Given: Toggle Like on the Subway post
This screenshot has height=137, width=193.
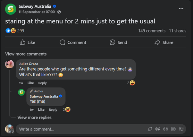Looking at the screenshot, I should click(27, 42).
